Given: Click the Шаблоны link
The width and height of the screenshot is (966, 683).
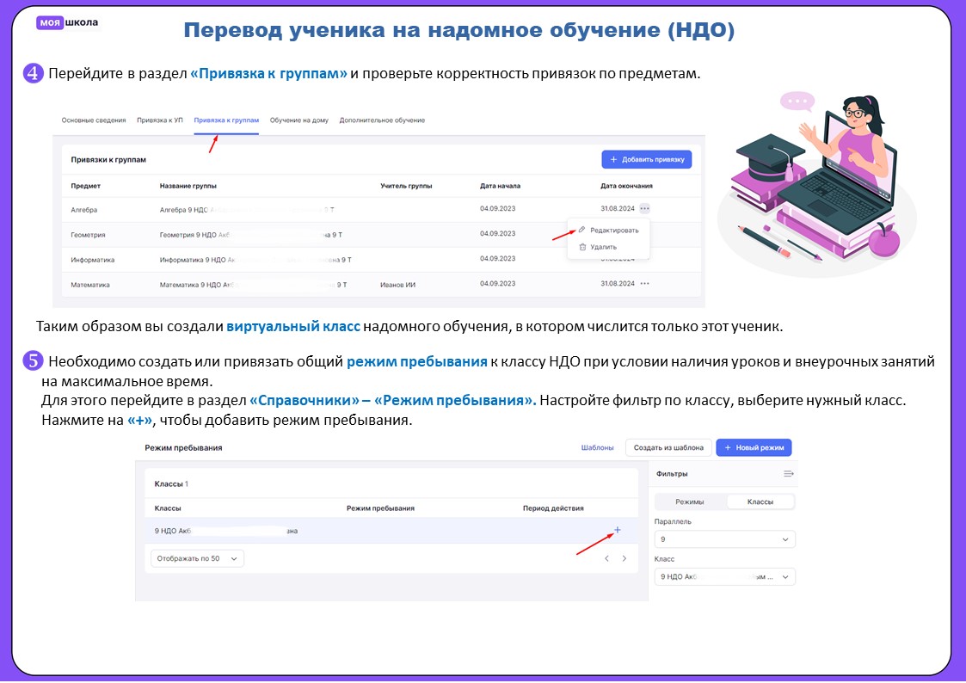Looking at the screenshot, I should 597,448.
